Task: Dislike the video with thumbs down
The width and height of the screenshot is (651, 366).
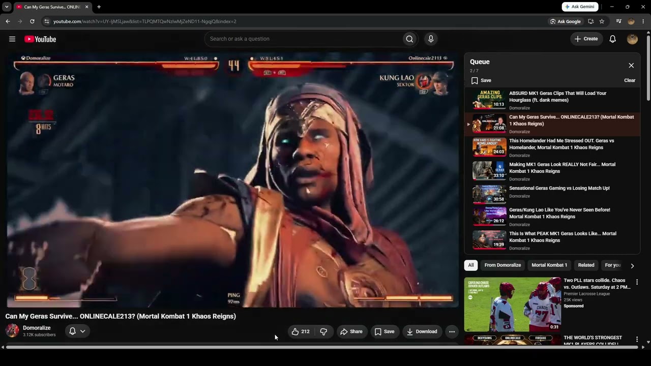Action: (323, 331)
